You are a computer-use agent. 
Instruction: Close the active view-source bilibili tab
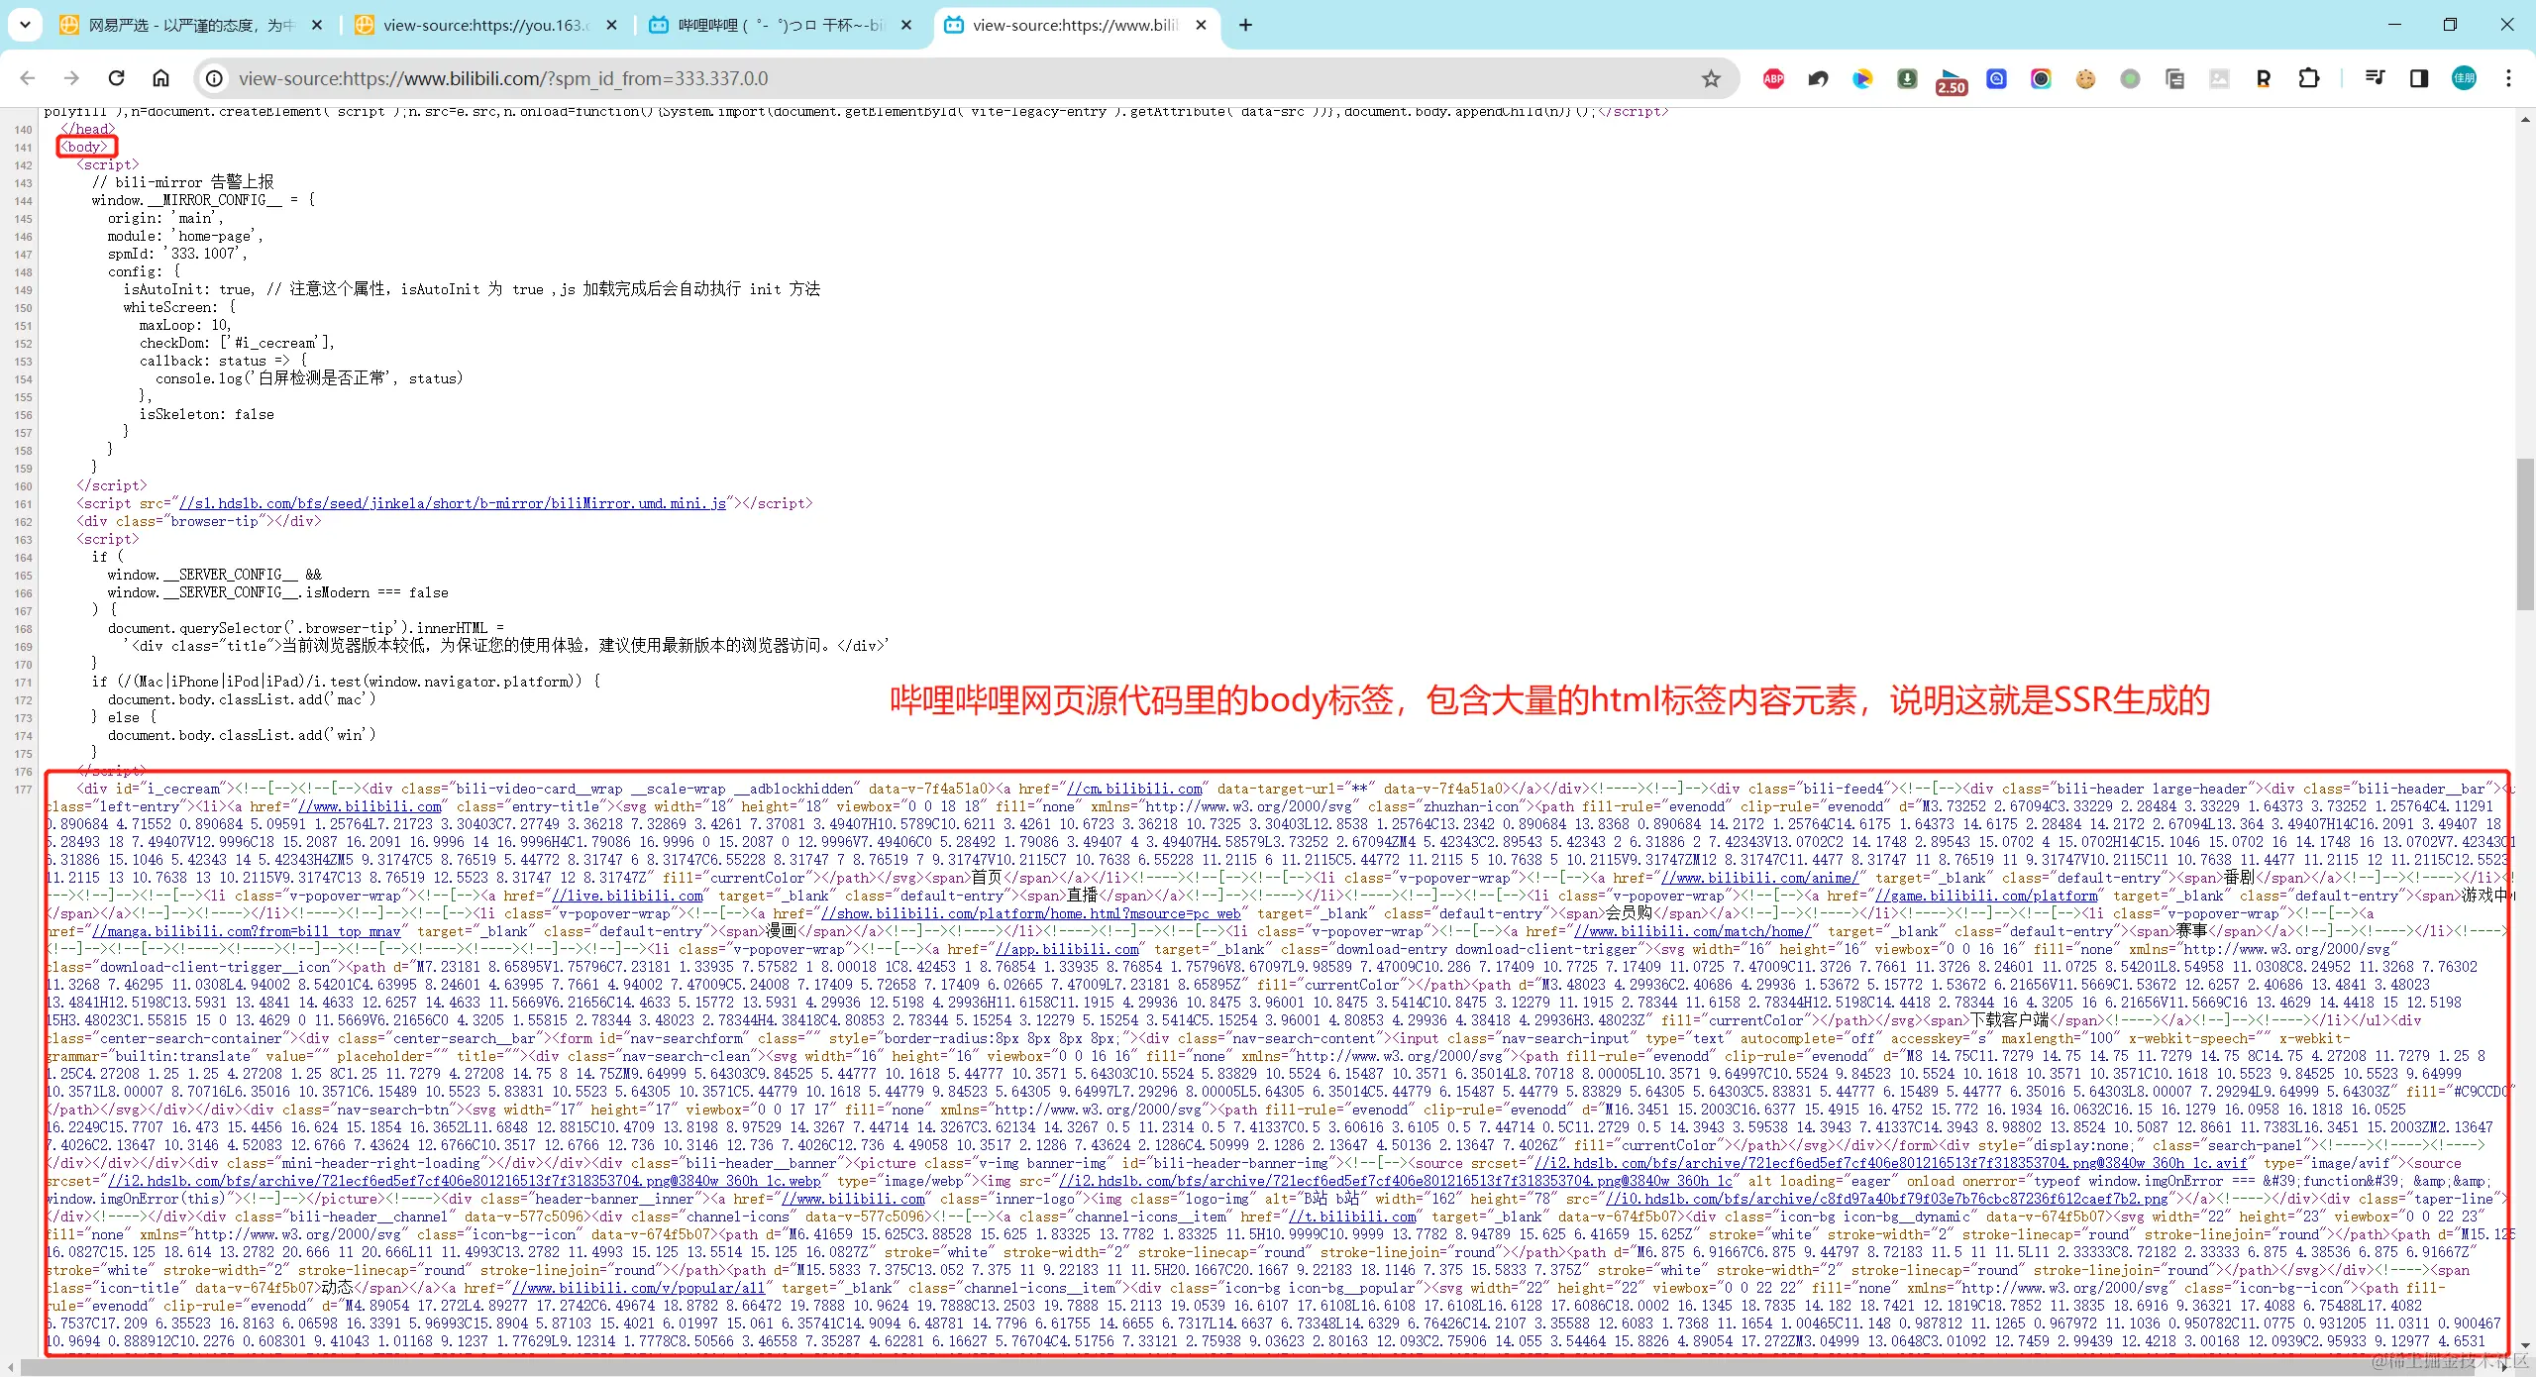(1202, 25)
